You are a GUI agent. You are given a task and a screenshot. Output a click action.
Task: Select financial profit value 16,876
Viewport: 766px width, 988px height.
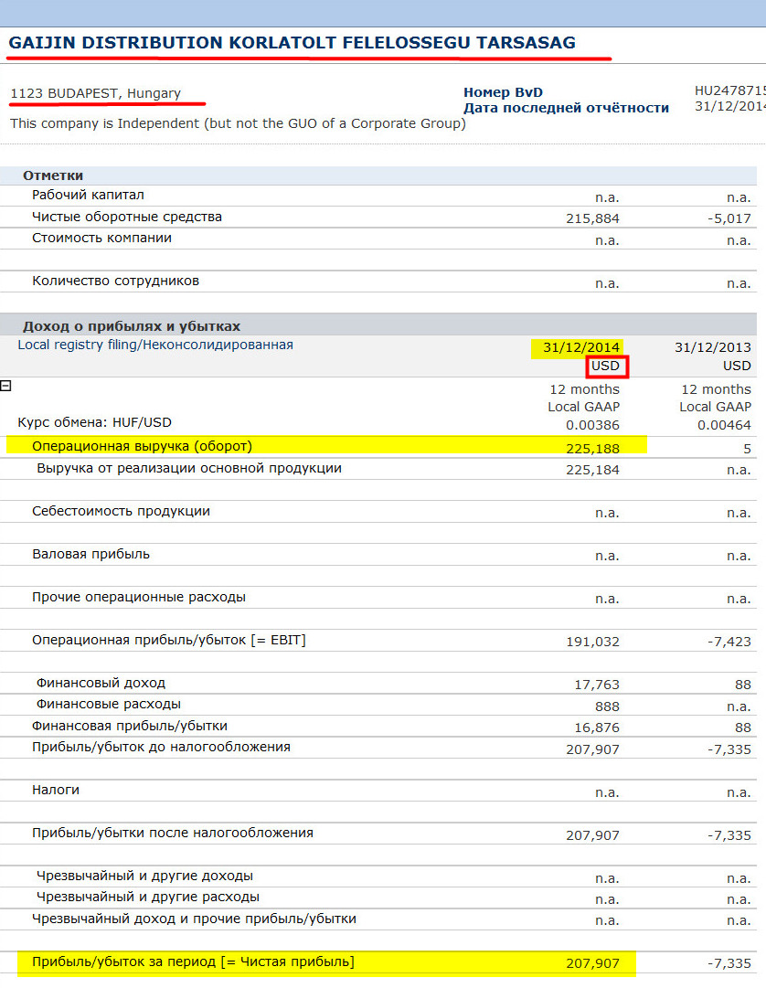point(597,728)
